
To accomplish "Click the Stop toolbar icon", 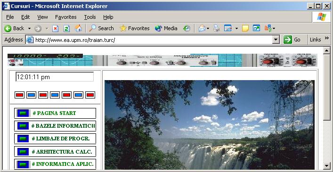I will [55, 28].
